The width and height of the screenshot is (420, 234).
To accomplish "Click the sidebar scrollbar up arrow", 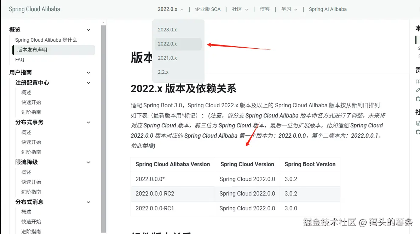I will click(x=103, y=23).
